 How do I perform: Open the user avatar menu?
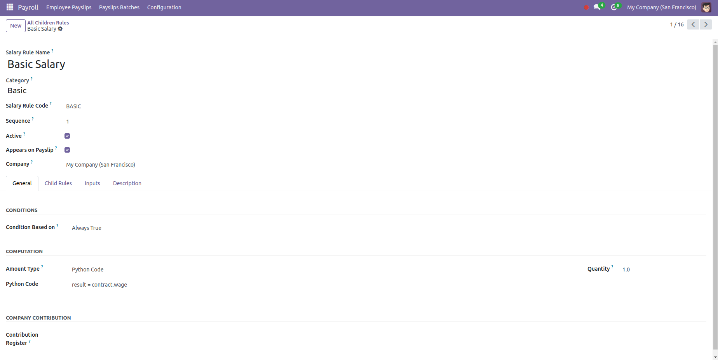coord(706,7)
